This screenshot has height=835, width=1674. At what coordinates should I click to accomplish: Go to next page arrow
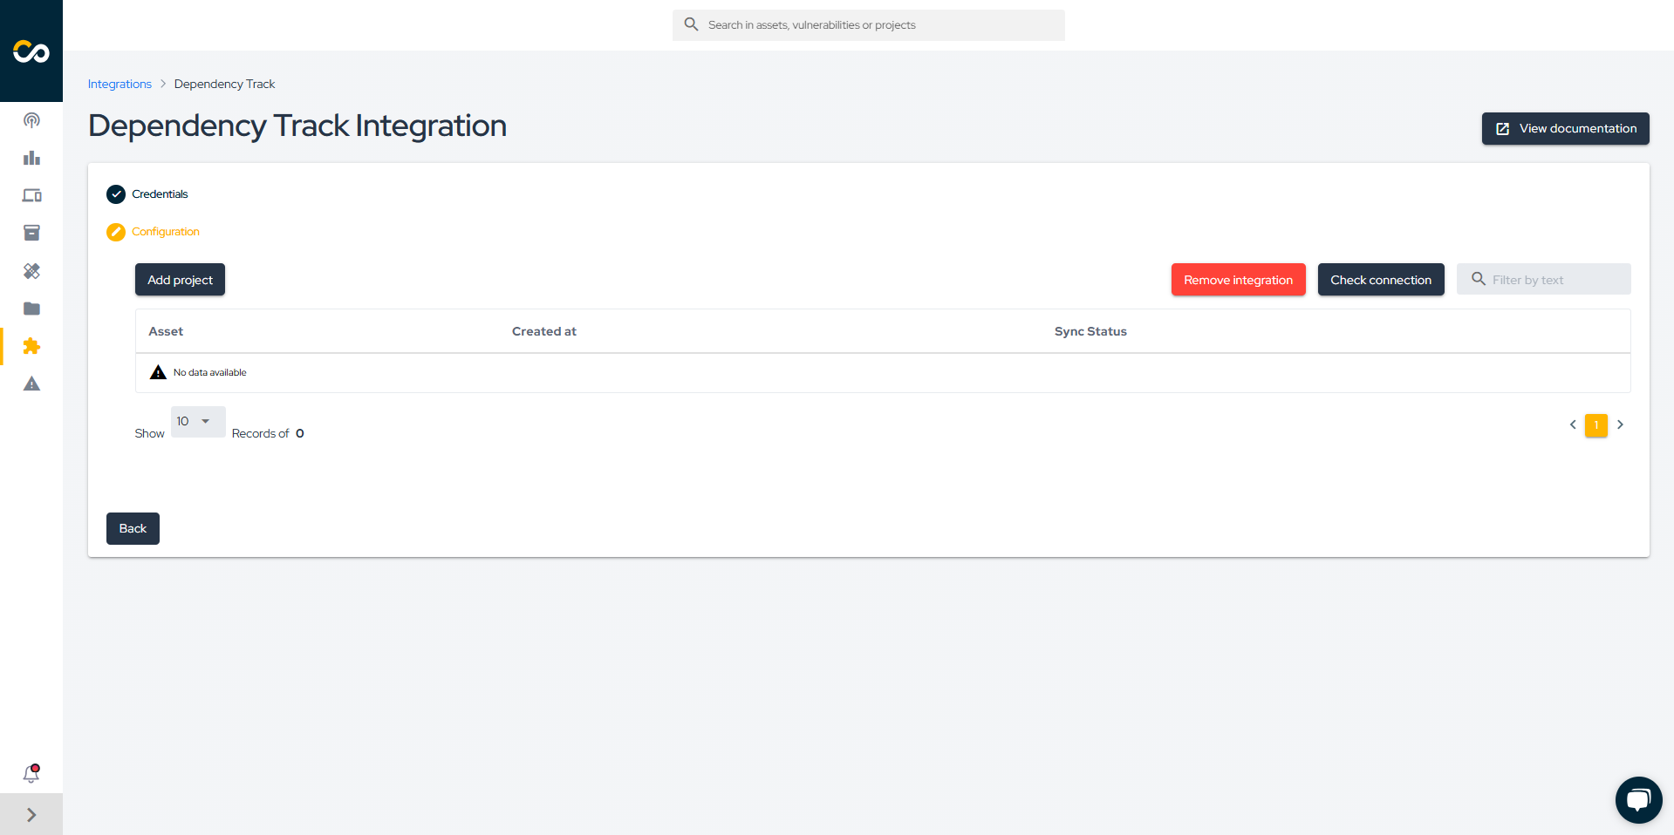coord(1620,424)
